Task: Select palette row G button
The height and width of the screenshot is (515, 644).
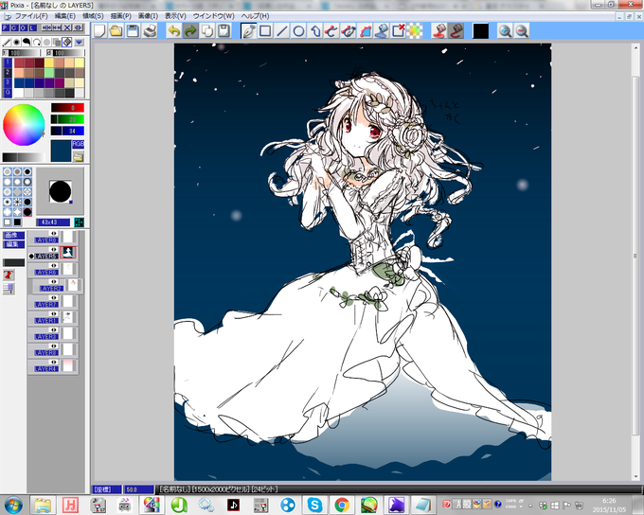Action: pos(7,93)
